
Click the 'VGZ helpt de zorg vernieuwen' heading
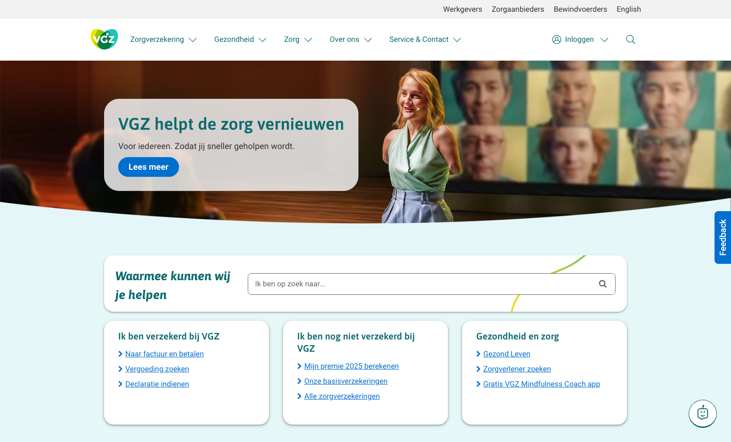[x=231, y=124]
